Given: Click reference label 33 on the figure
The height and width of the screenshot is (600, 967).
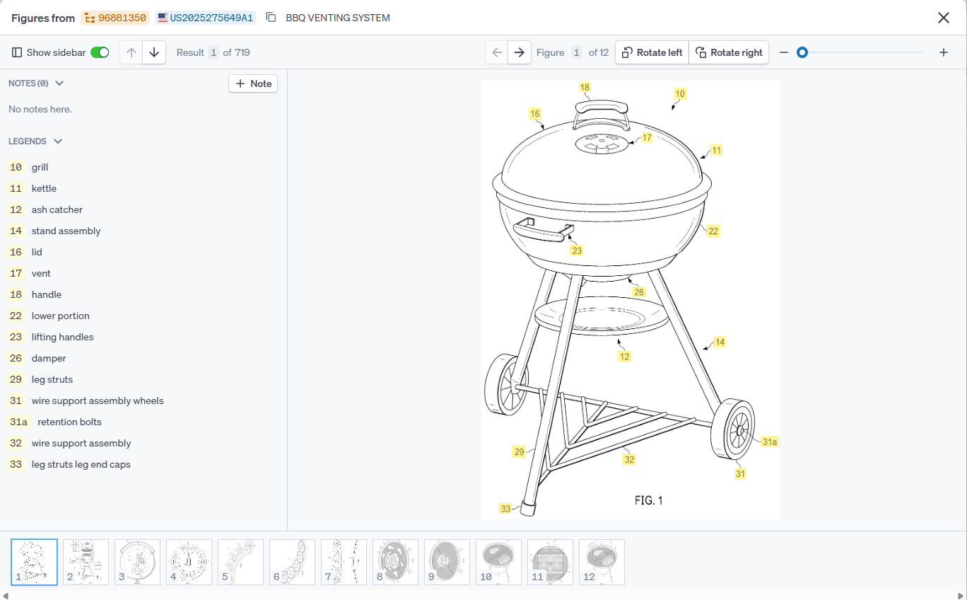Looking at the screenshot, I should pos(505,508).
